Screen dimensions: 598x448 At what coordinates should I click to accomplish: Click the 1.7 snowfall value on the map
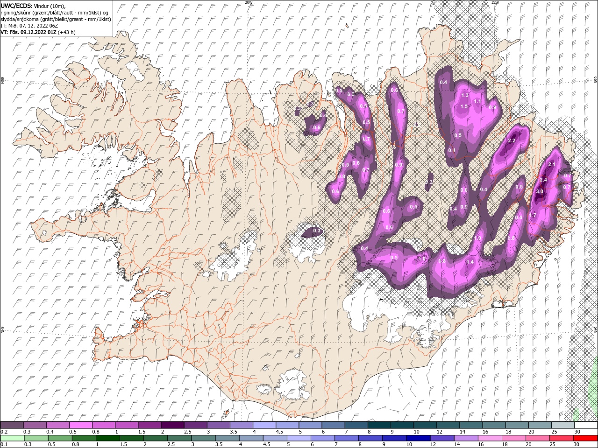tap(532, 216)
